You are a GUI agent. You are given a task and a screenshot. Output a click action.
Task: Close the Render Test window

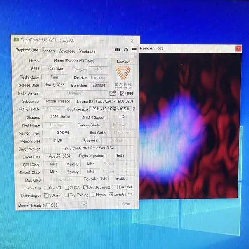click(238, 49)
